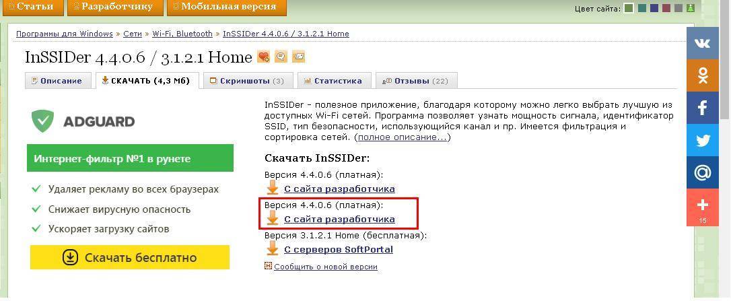Image resolution: width=731 pixels, height=301 pixels.
Task: Follow the Сети breadcrumb link
Action: pyautogui.click(x=133, y=34)
